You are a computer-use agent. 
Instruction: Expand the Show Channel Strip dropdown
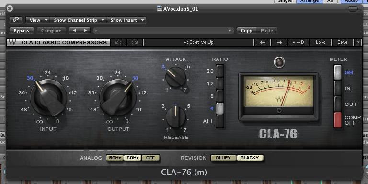[78, 20]
